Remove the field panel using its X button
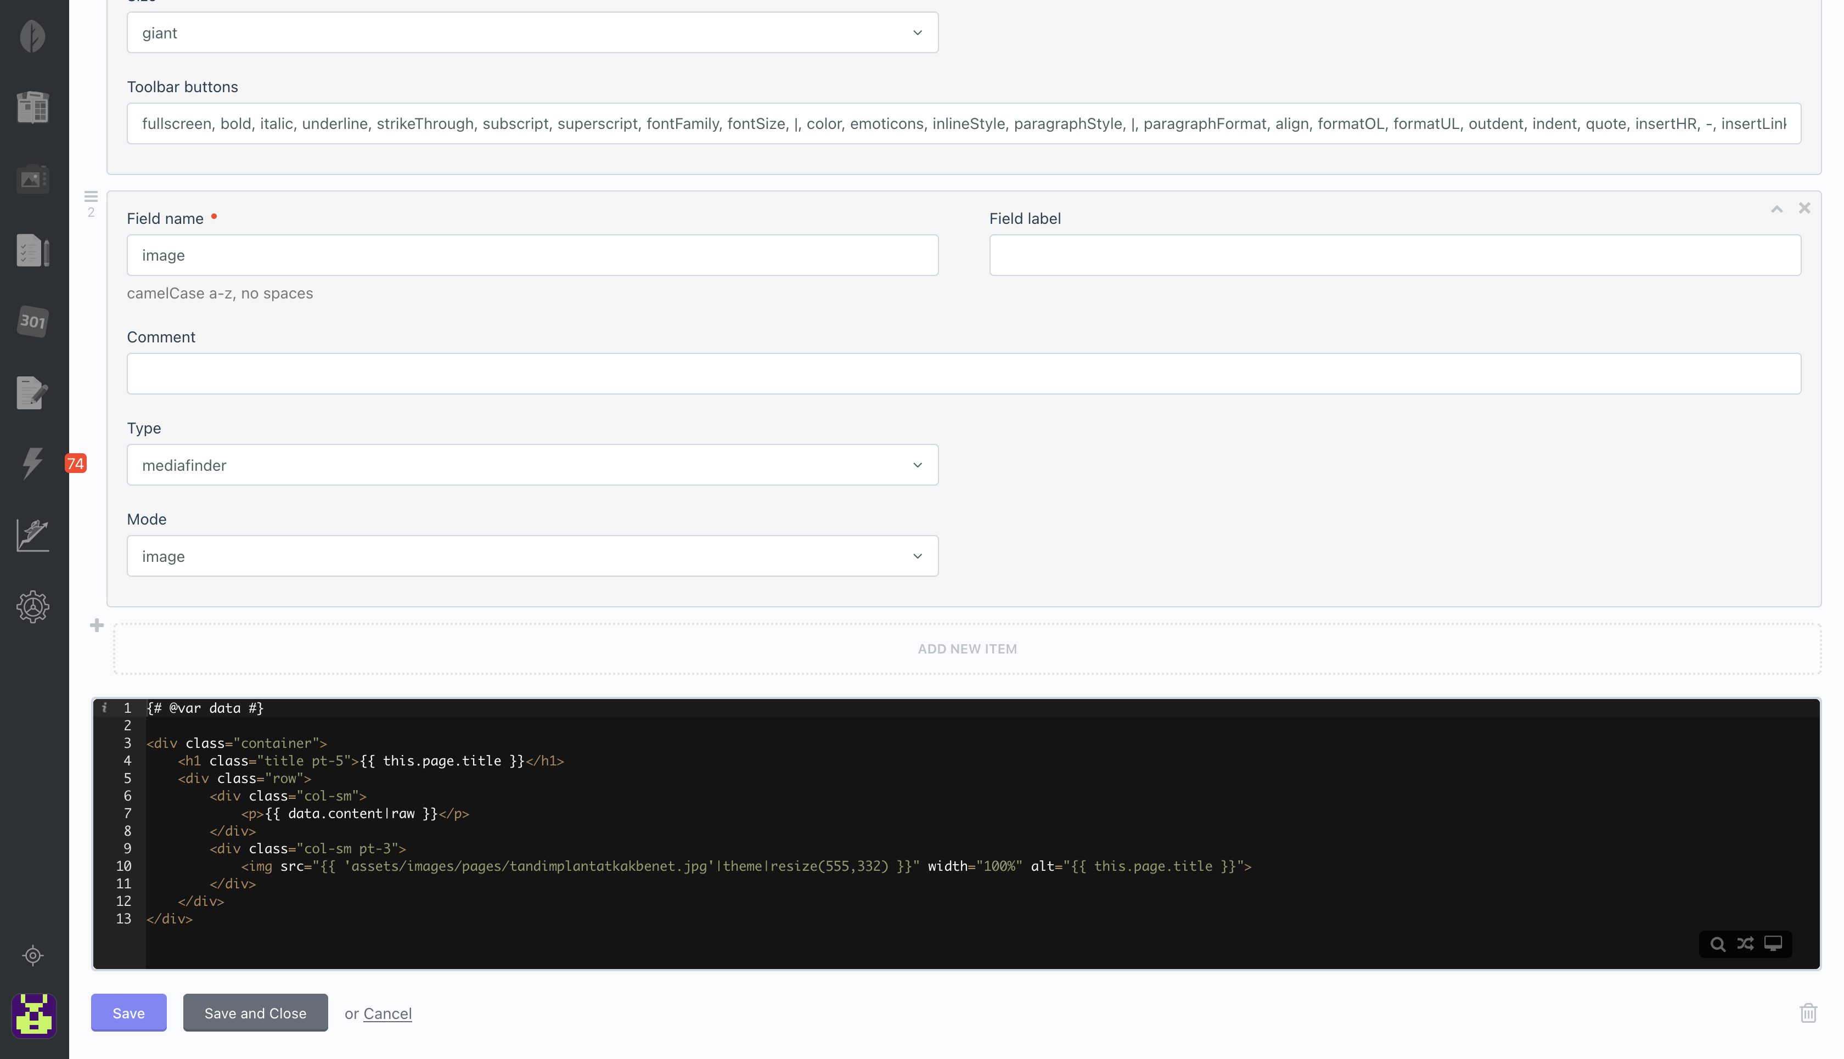The image size is (1844, 1059). click(x=1804, y=209)
